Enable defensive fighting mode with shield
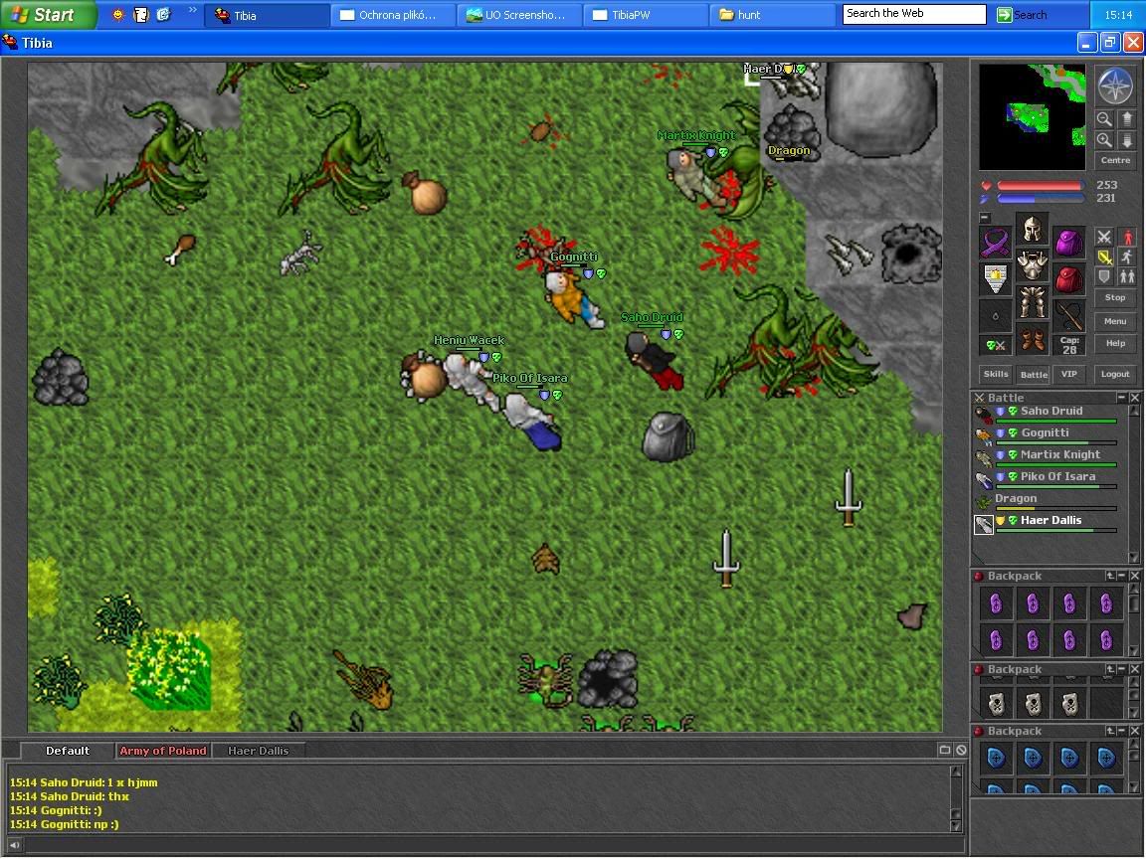Image resolution: width=1146 pixels, height=859 pixels. pos(1103,276)
